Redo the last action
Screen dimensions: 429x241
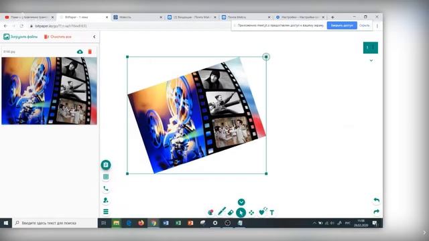(x=377, y=212)
